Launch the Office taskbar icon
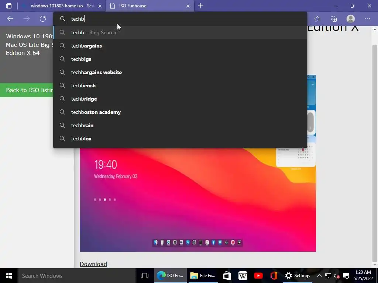Screen dimensions: 378x283 click(x=274, y=276)
